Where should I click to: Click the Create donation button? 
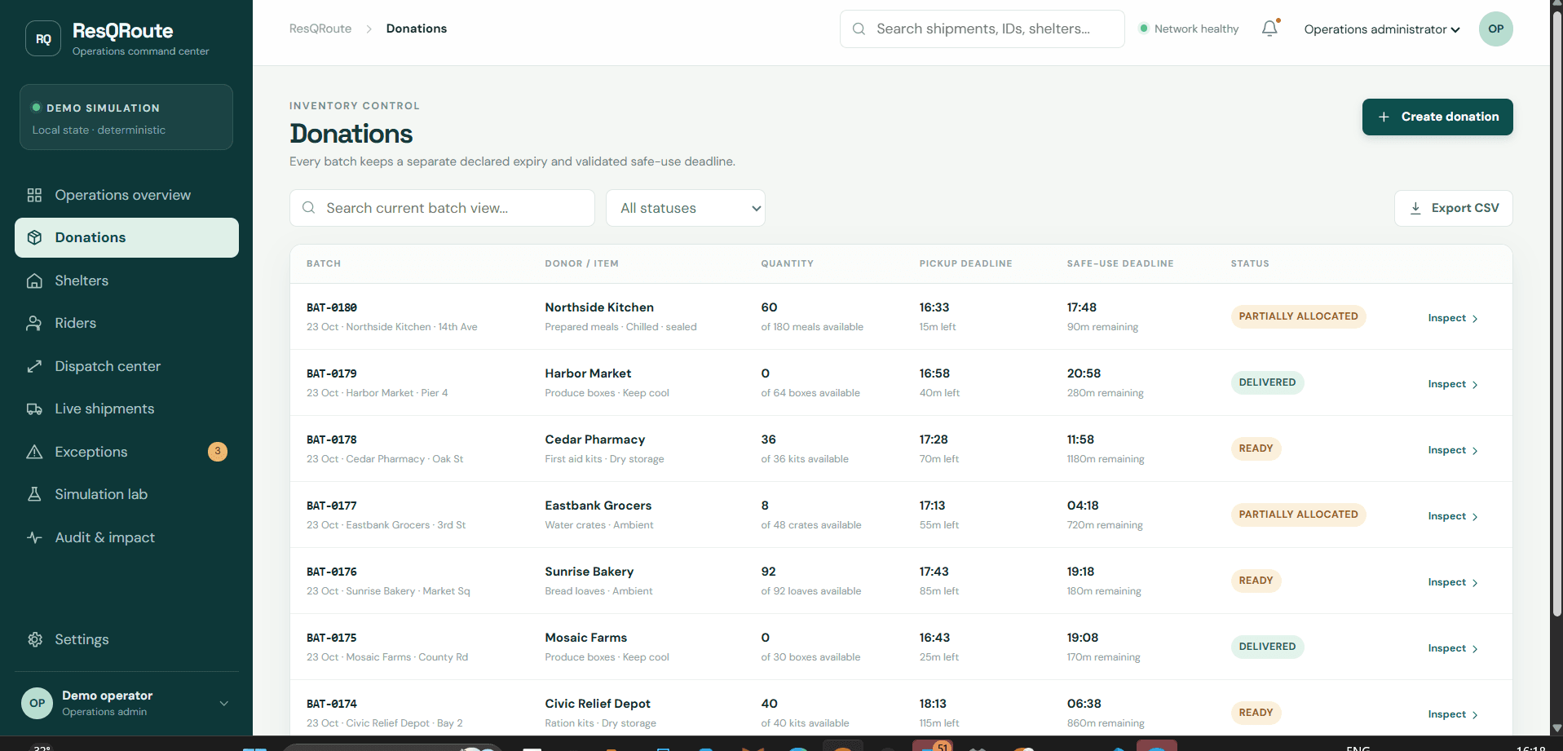[1437, 117]
